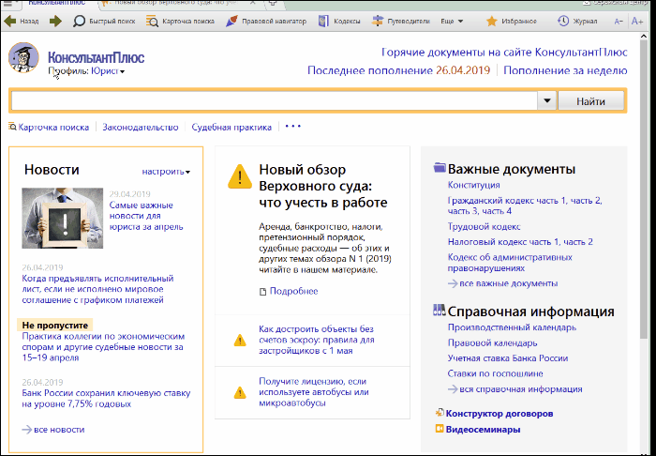Switch to the КонсультантПлюс tab

[56, 3]
